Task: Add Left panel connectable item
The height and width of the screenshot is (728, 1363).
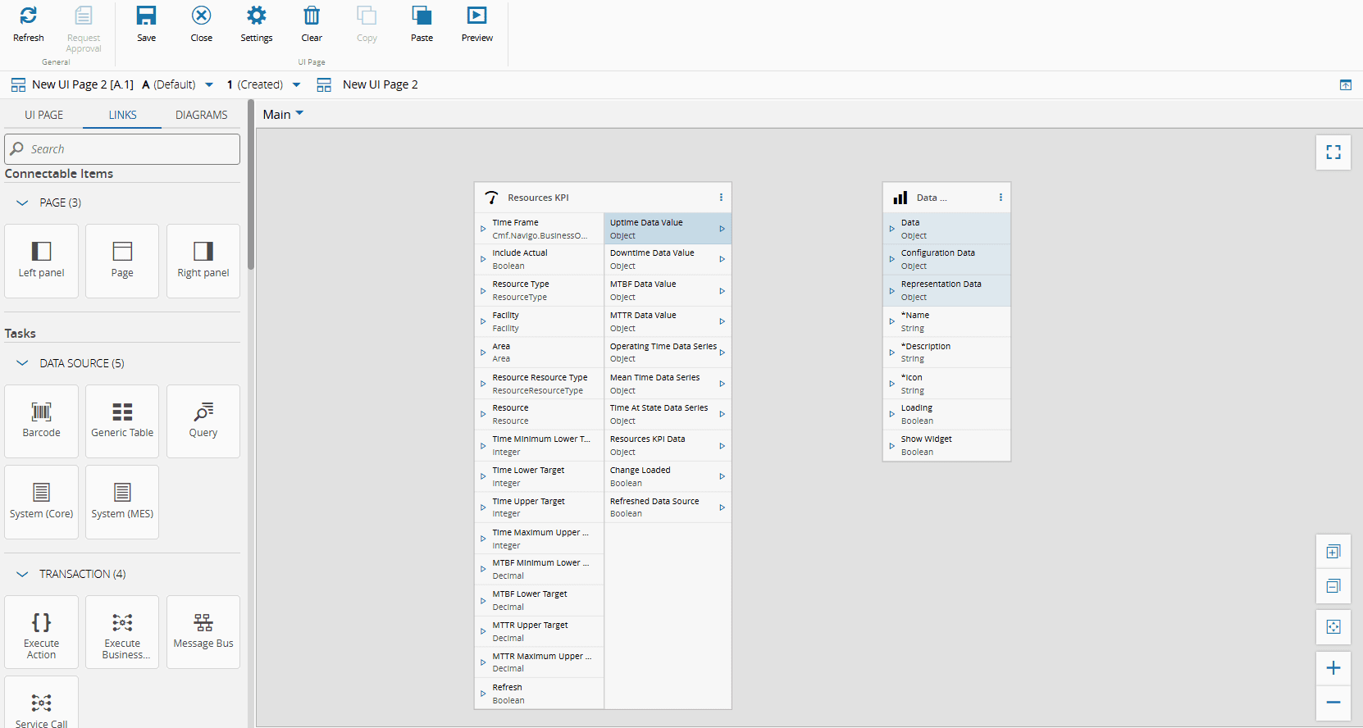Action: tap(42, 261)
